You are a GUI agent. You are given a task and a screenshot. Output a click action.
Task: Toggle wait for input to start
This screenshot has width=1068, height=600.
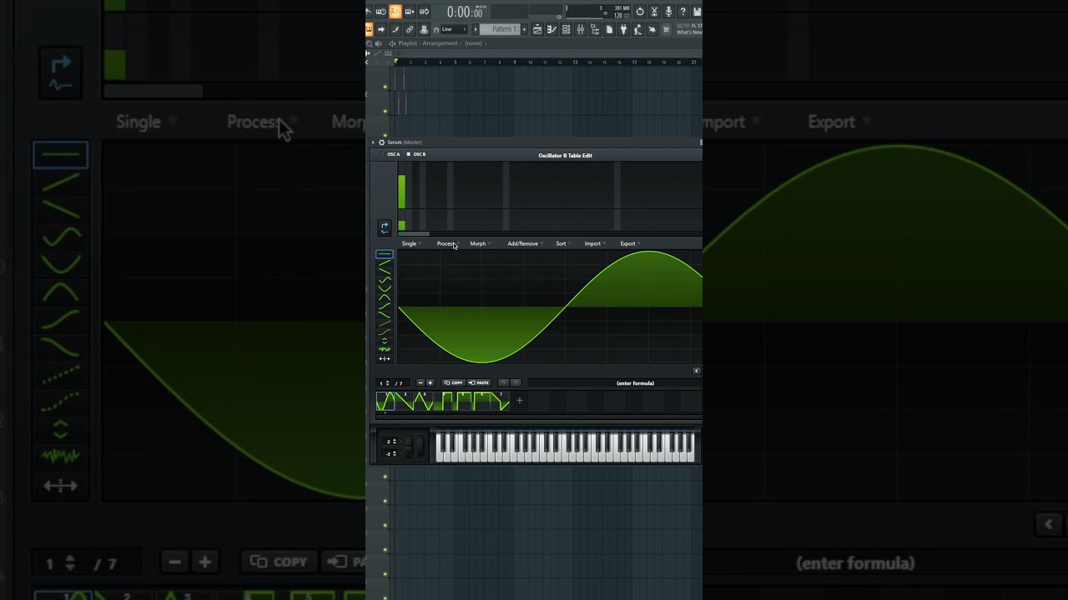click(380, 12)
